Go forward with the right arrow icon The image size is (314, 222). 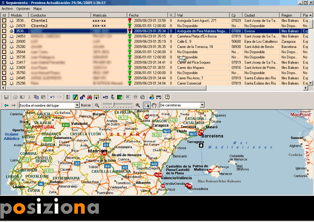pos(13,105)
